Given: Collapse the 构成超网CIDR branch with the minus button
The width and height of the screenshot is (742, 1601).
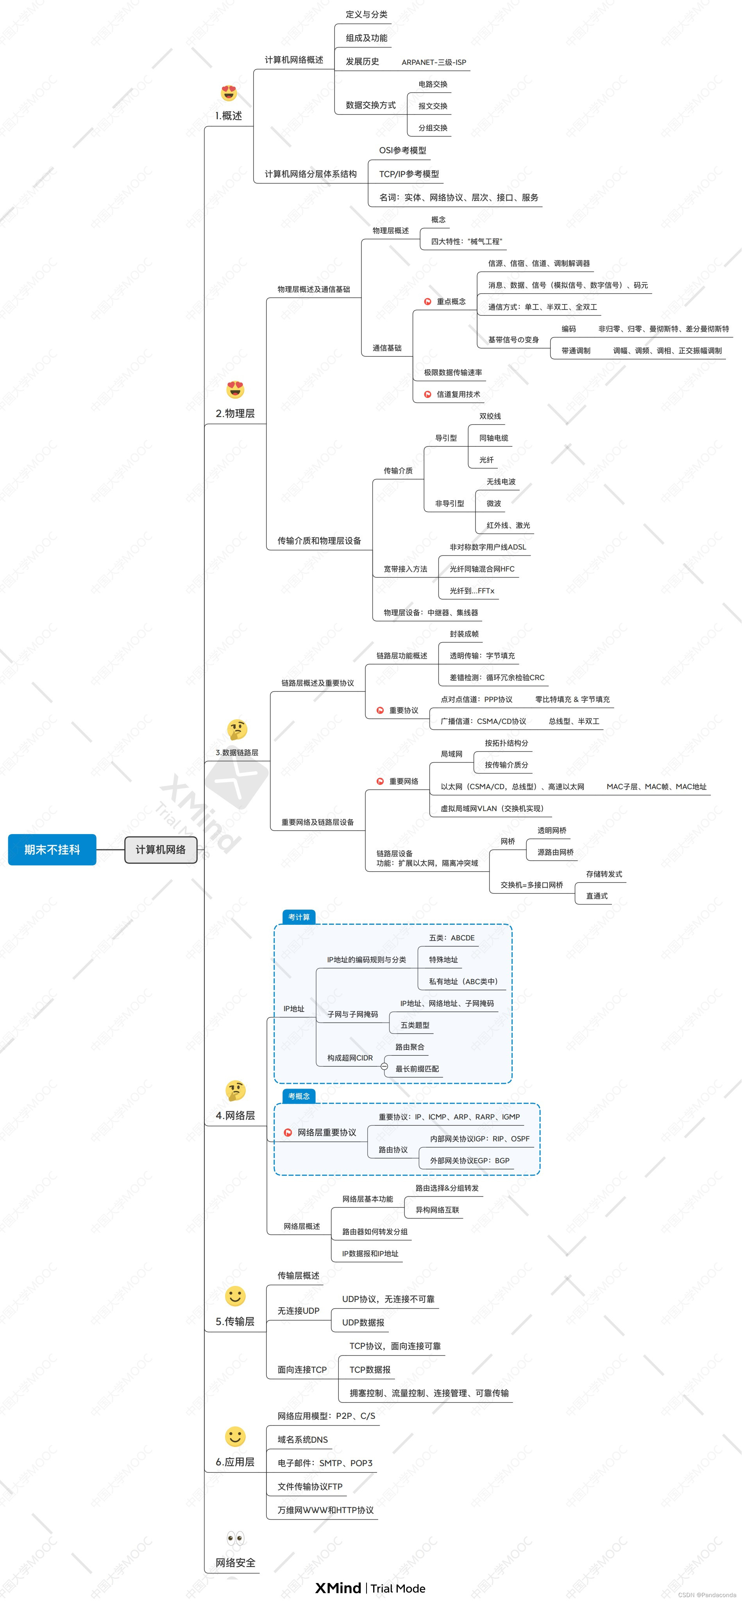Looking at the screenshot, I should (384, 1067).
